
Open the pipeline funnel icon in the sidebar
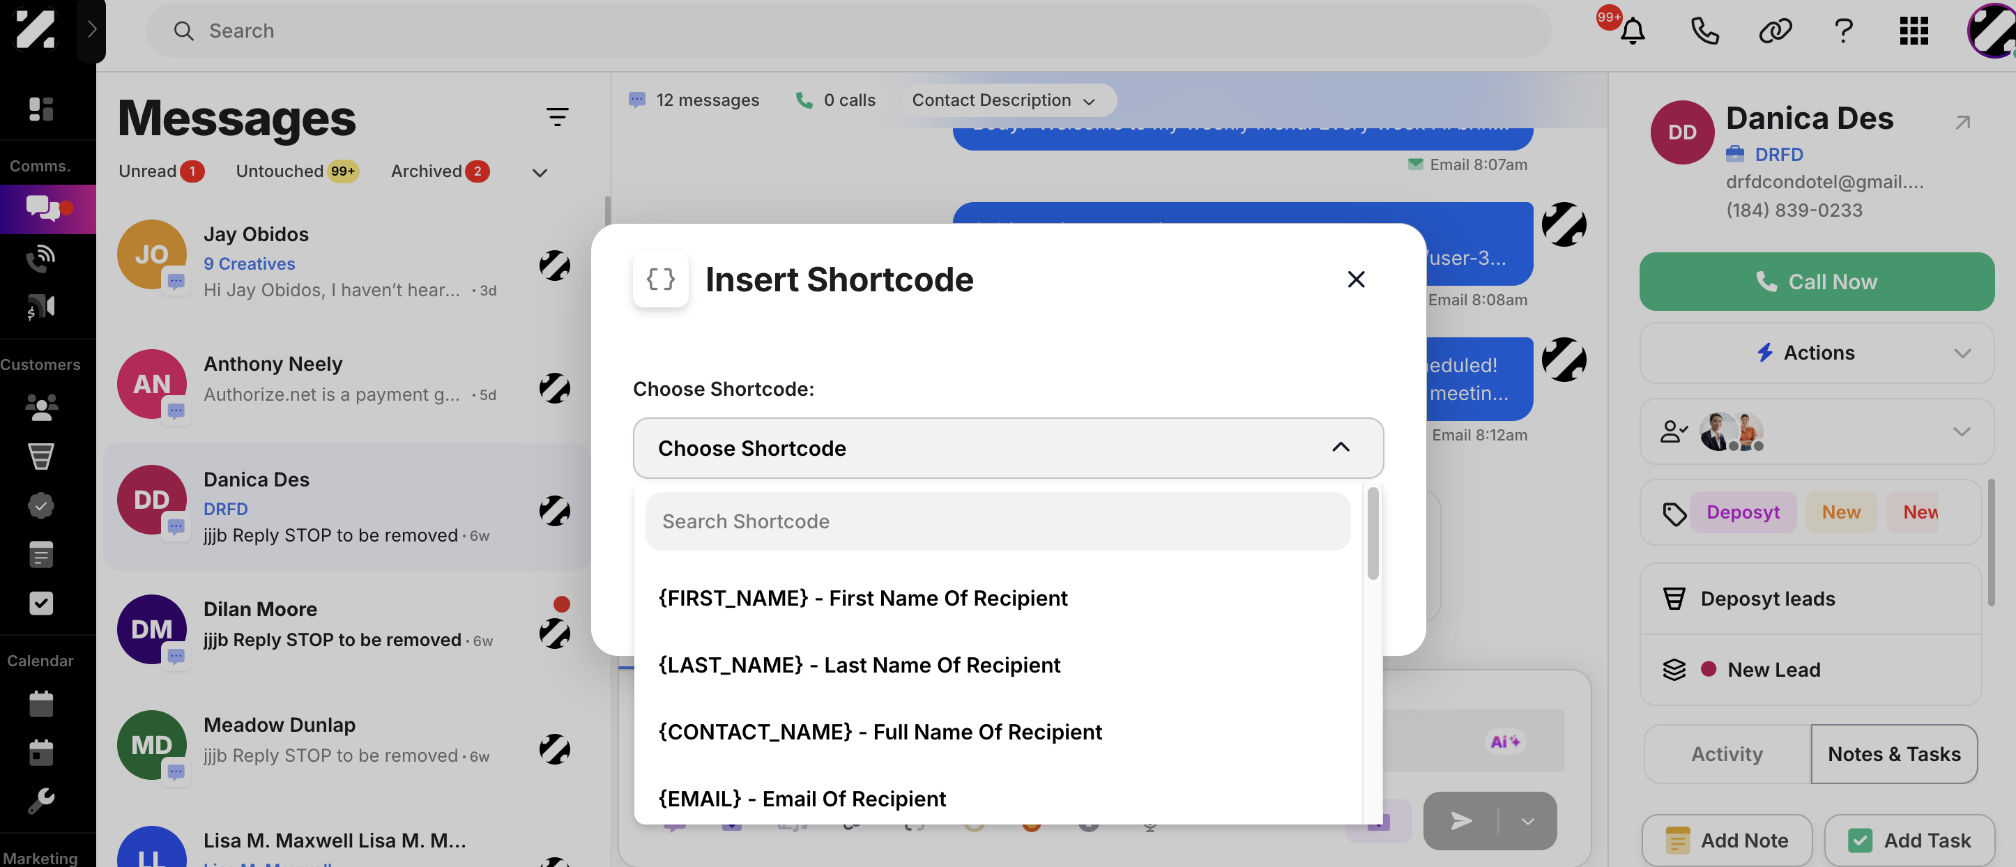point(40,456)
